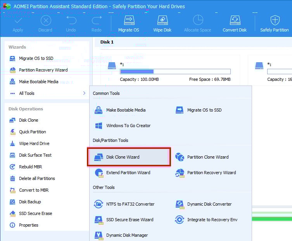Click the second partition drive icon
Screen dimensions: 292x241
pos(259,66)
